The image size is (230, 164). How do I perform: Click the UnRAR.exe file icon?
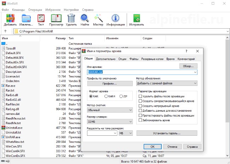(4, 137)
